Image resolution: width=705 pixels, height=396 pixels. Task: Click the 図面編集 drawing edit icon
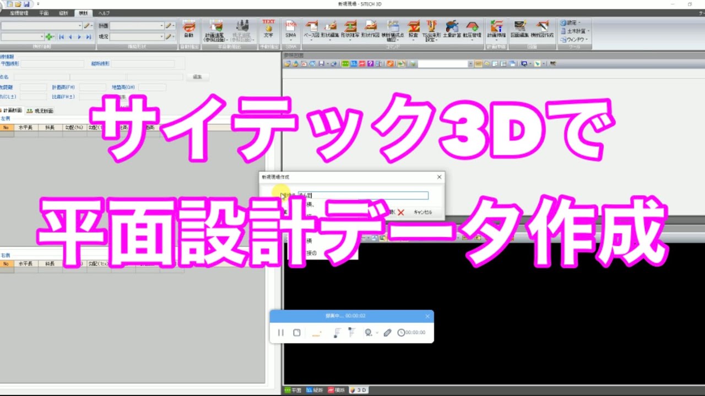coord(519,30)
